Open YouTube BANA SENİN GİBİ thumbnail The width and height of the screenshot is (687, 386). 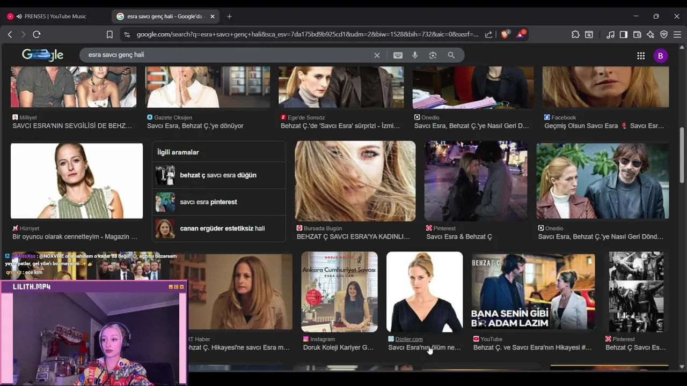(x=533, y=292)
